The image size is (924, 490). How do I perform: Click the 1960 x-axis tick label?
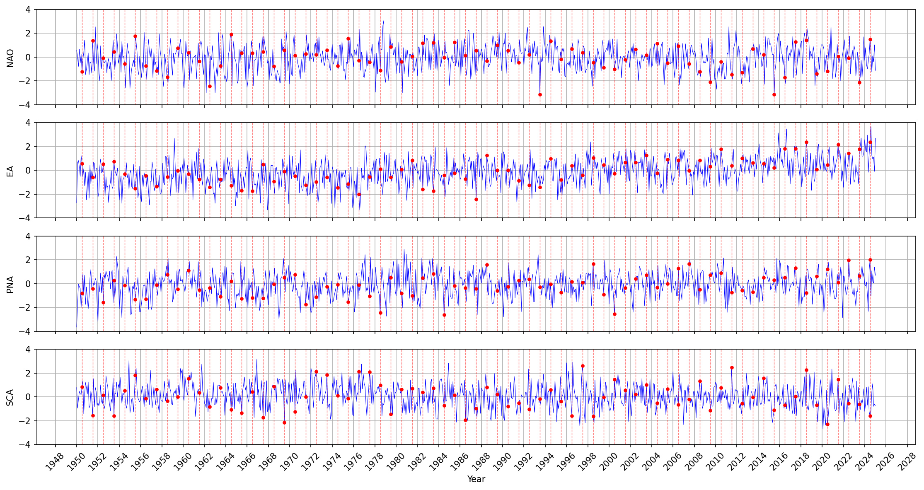[x=182, y=462]
